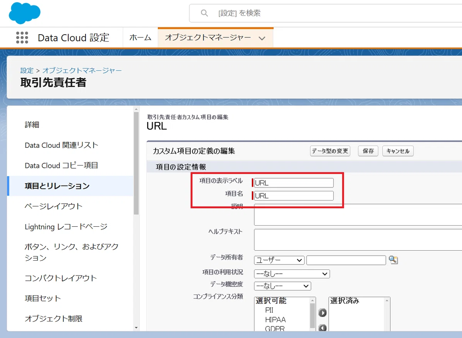Click the 保存 button
Viewport: 462px width, 338px height.
click(368, 151)
